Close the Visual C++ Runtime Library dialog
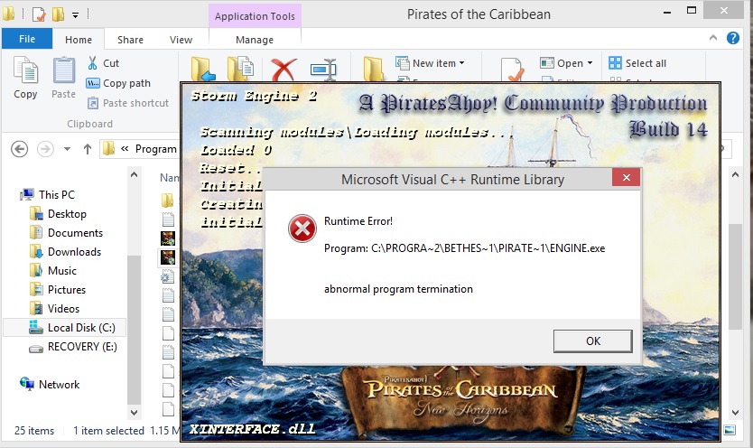753x448 pixels. [x=627, y=178]
